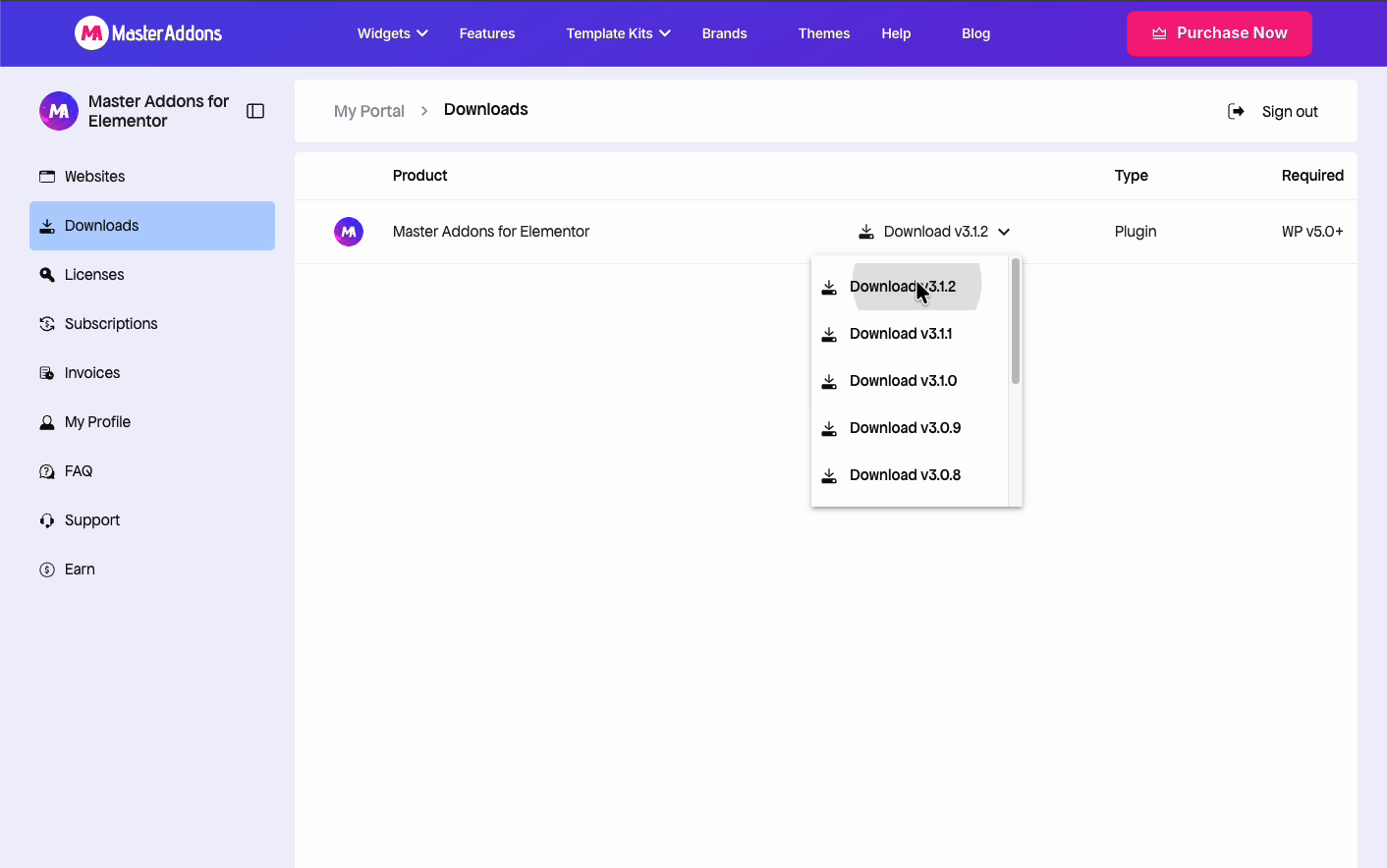
Task: Select Download v3.1.0 from version list
Action: (x=910, y=381)
